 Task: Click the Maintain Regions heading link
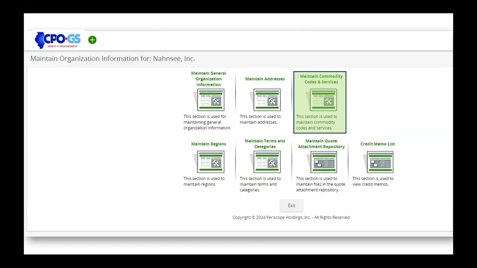209,144
